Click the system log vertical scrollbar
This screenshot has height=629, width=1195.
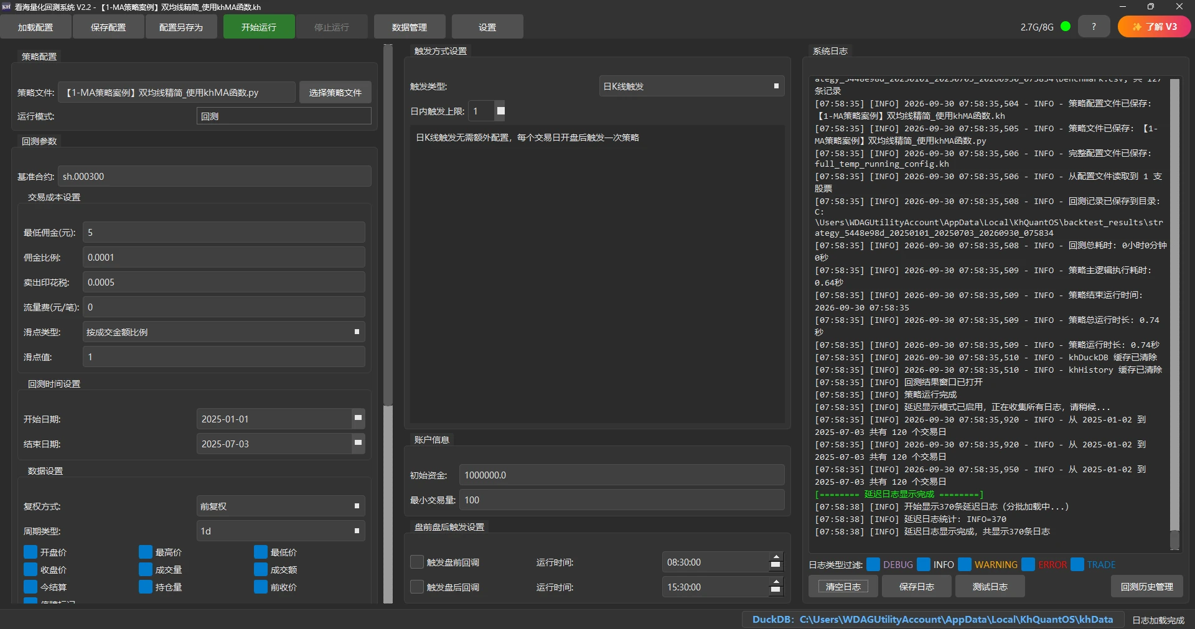point(1175,314)
